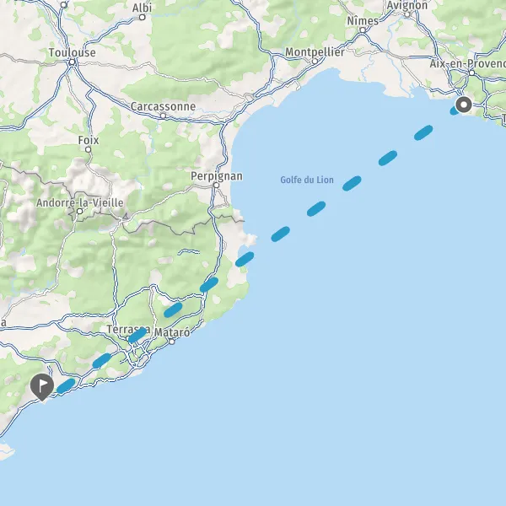Click the Albi city dot
Image resolution: width=506 pixels, height=506 pixels.
(x=142, y=17)
